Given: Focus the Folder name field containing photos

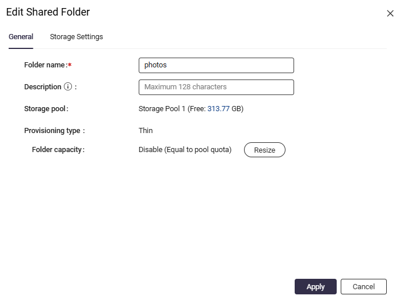Looking at the screenshot, I should 216,65.
